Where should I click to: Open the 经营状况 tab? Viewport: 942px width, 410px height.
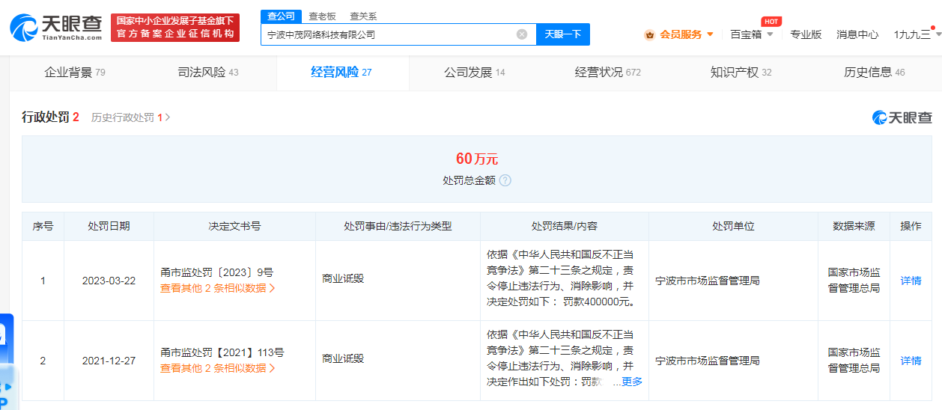pyautogui.click(x=608, y=73)
